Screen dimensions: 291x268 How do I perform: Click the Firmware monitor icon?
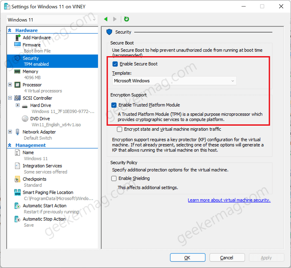click(17, 45)
